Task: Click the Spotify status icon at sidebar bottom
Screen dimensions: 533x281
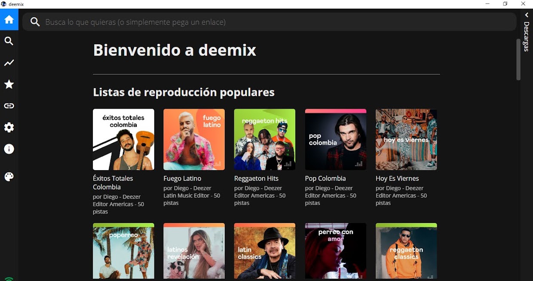Action: point(9,278)
